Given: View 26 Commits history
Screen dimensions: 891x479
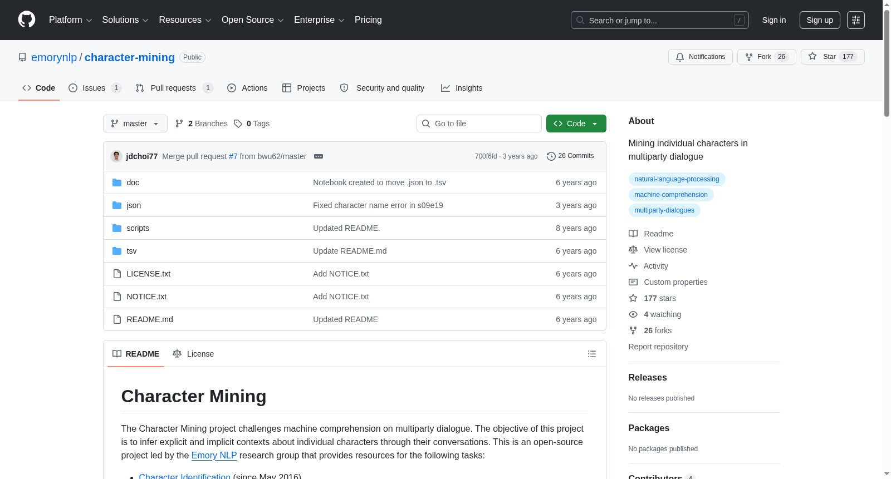Looking at the screenshot, I should pyautogui.click(x=570, y=156).
